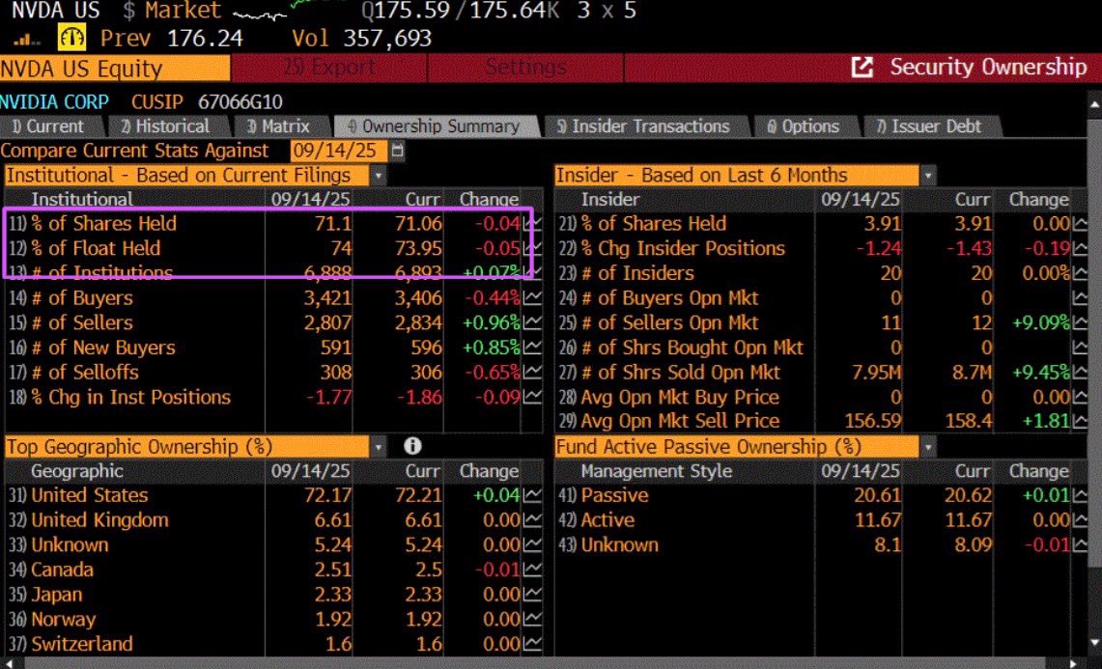Viewport: 1102px width, 669px height.
Task: Open chart icon for United States geographic row
Action: (x=530, y=496)
